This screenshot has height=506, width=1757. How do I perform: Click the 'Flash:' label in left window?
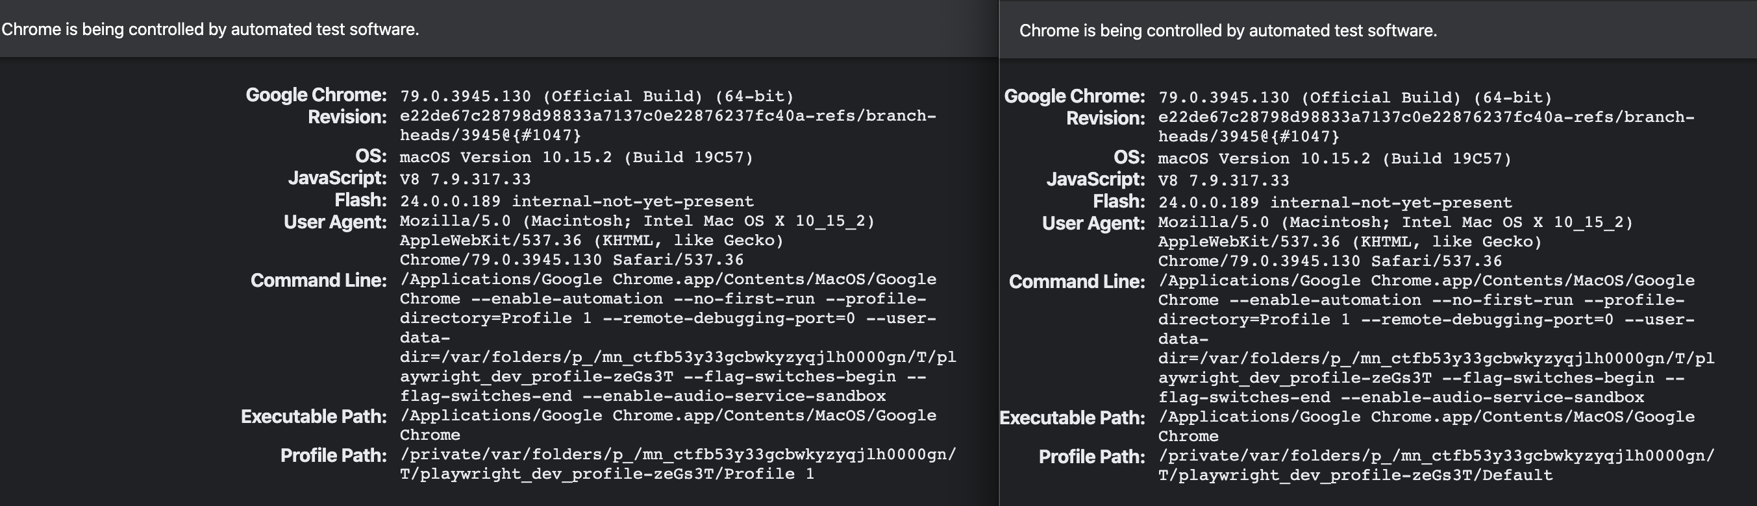tap(360, 200)
